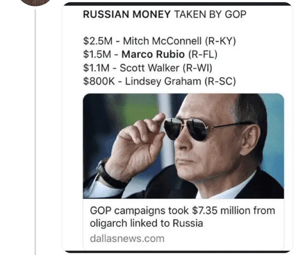Click the bold RUSSIAN MONEY text

pos(126,15)
